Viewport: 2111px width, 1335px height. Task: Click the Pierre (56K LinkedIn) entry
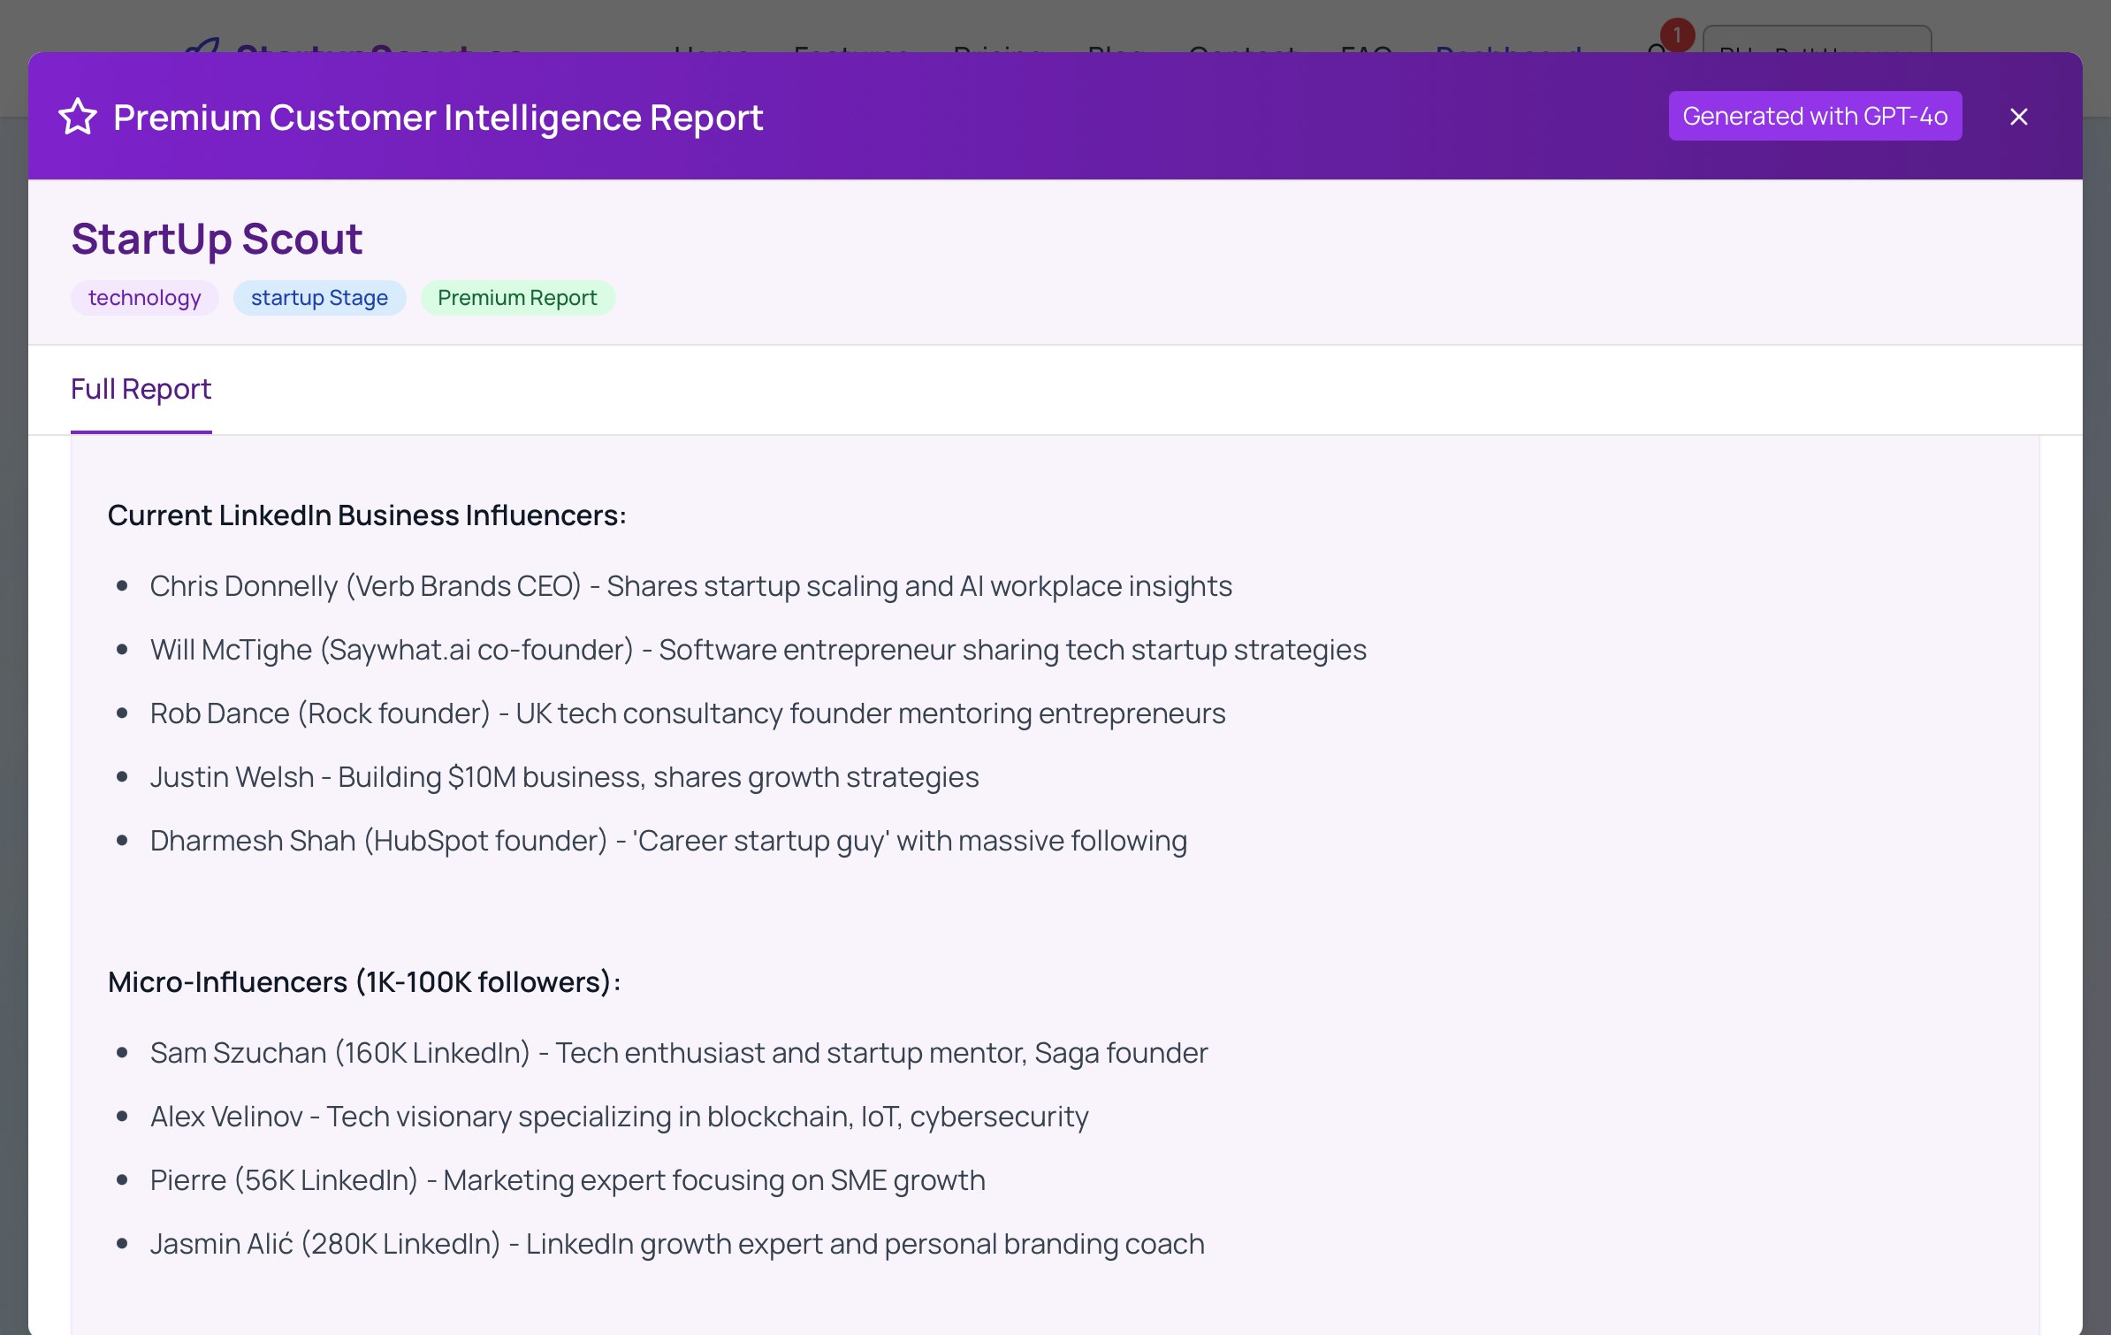tap(568, 1180)
